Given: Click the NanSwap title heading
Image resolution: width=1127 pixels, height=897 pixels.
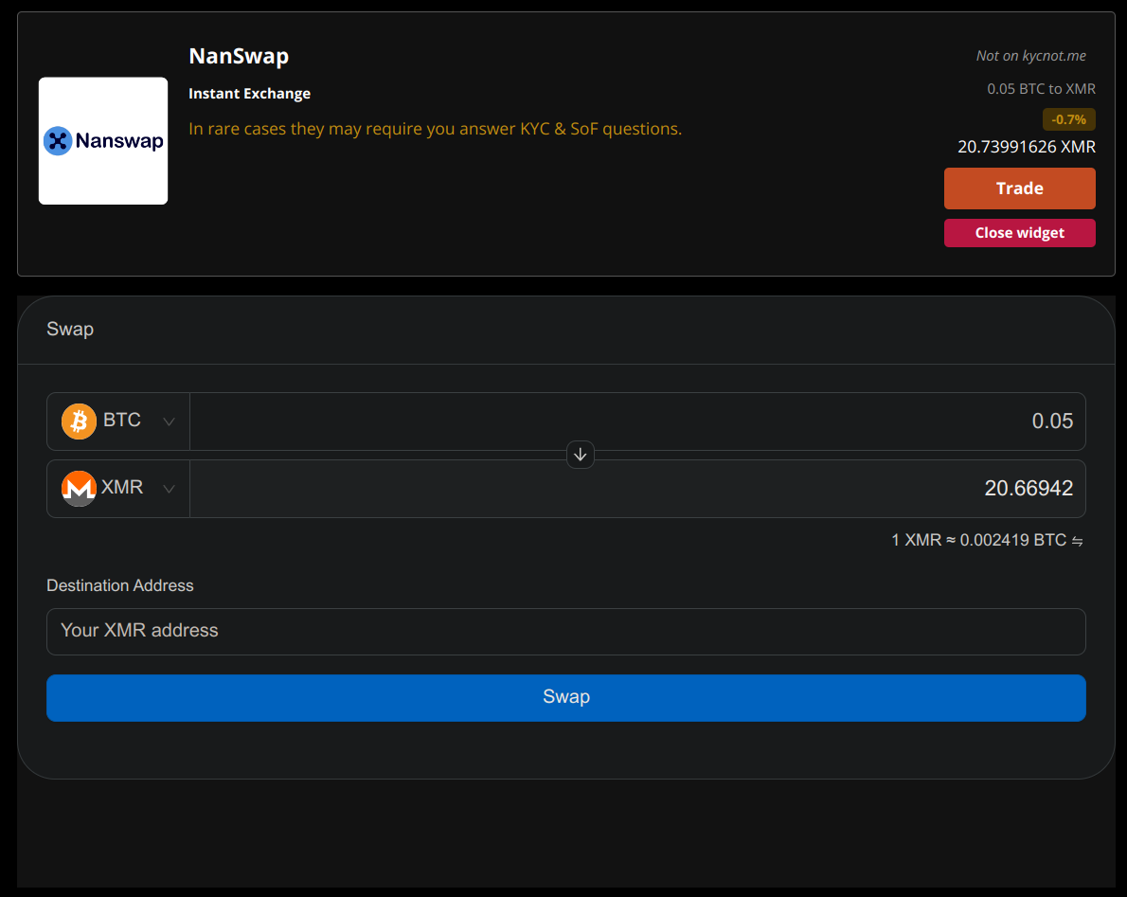Looking at the screenshot, I should 239,56.
